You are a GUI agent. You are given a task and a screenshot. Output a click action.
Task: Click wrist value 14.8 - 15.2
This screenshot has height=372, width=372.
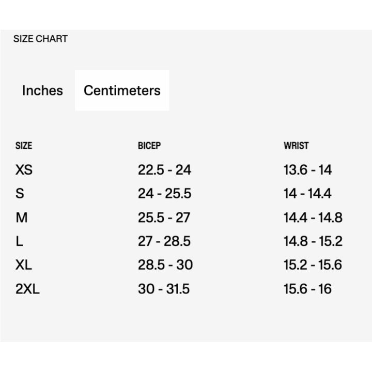tap(313, 241)
